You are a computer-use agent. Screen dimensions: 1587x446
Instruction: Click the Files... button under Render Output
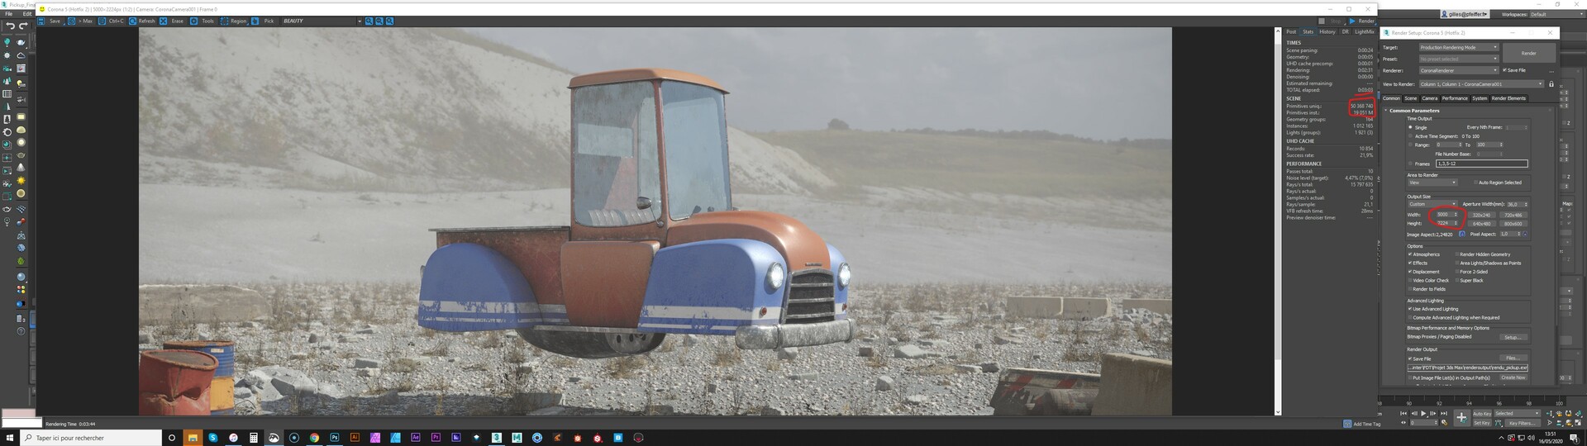(x=1512, y=358)
